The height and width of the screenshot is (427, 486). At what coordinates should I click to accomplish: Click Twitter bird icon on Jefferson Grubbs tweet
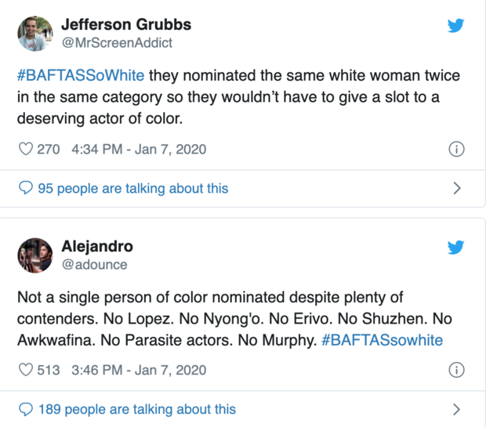tap(455, 26)
